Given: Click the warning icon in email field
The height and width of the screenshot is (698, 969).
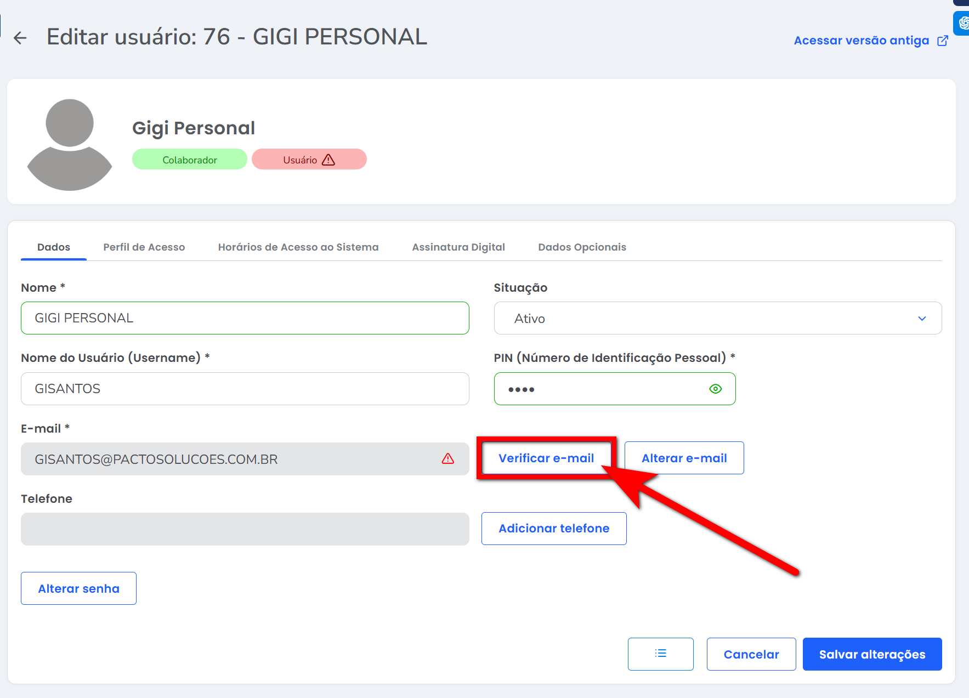Looking at the screenshot, I should [x=447, y=459].
